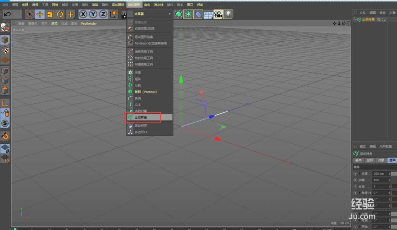The height and width of the screenshot is (230, 397).
Task: Open the 过滤 viewport dropdown menu
Action: click(64, 23)
